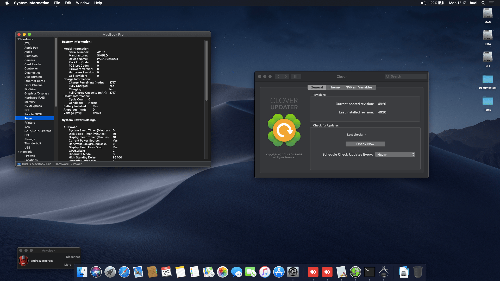Select Power in the Hardware sidebar
The image size is (500, 281).
(29, 118)
